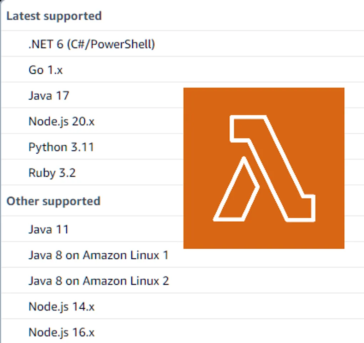
Task: Pick the Java 17 runtime option
Action: (x=49, y=96)
